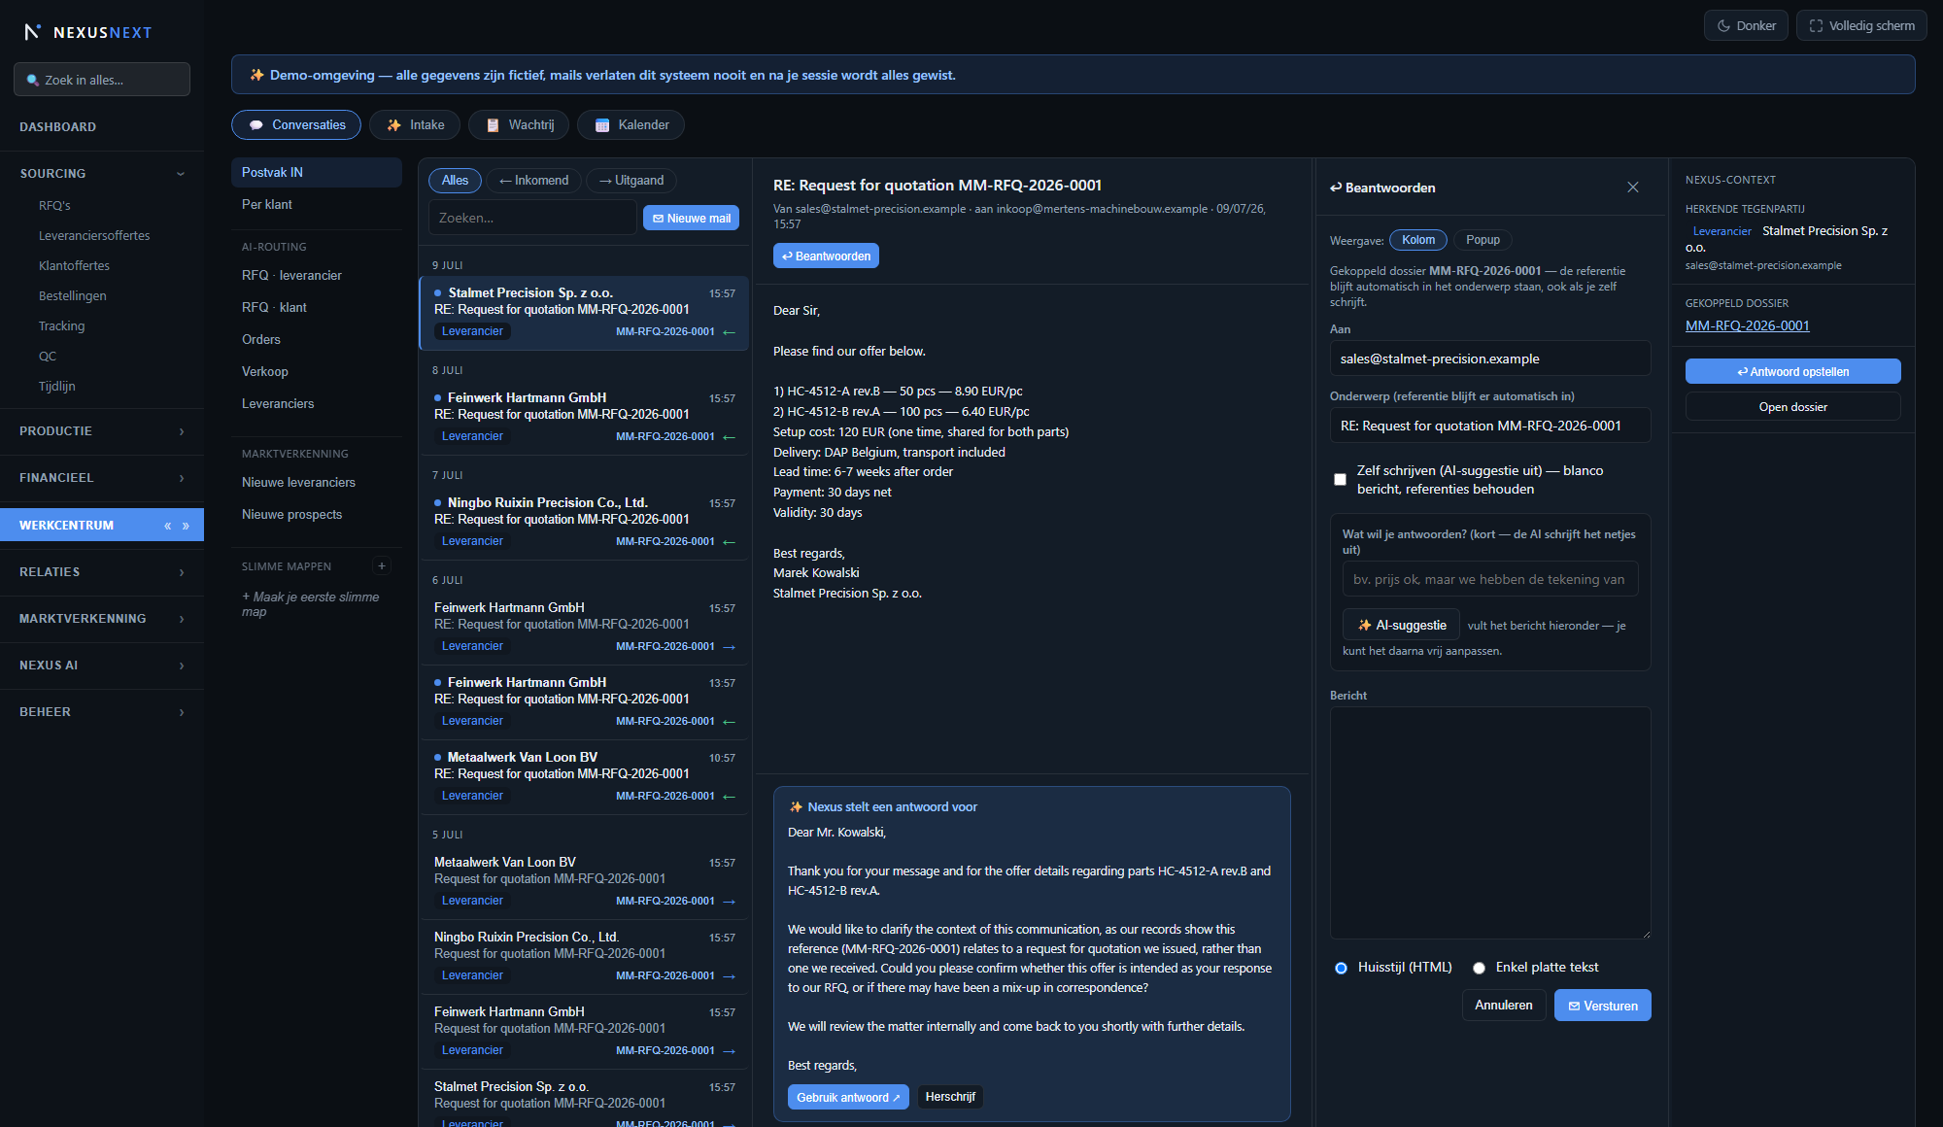Open RFQ · leverancier routing folder
Screen dimensions: 1943x1127
[x=317, y=276]
